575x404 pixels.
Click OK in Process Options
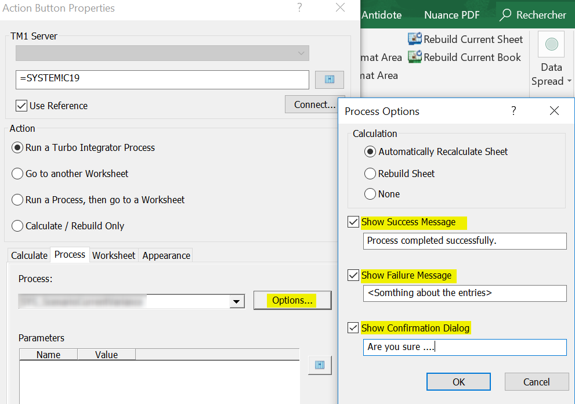point(458,382)
